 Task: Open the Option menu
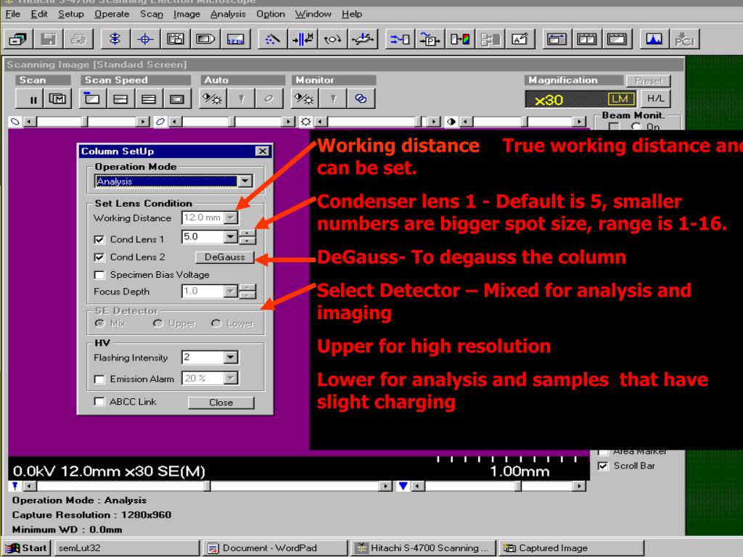coord(271,14)
